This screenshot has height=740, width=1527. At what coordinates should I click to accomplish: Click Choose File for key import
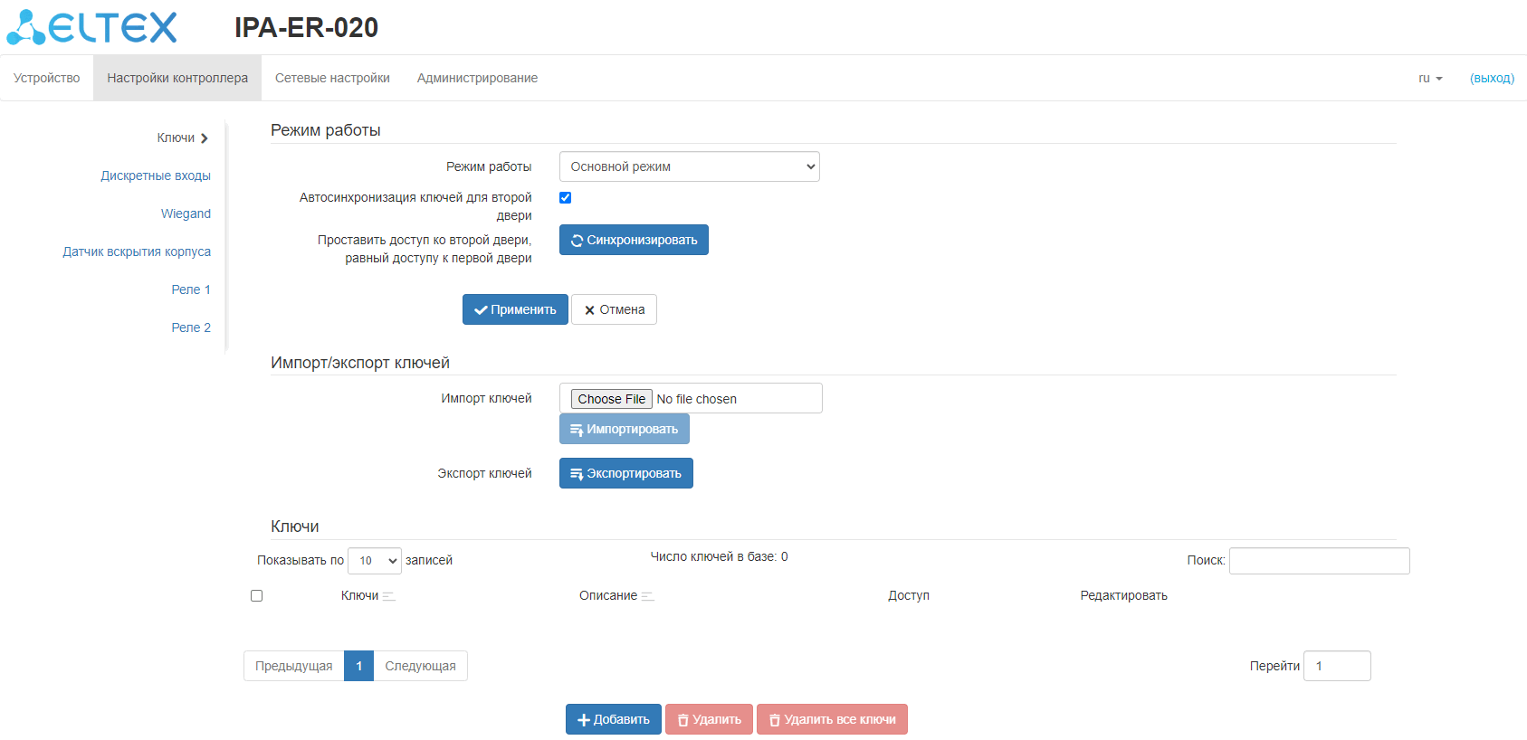coord(612,399)
